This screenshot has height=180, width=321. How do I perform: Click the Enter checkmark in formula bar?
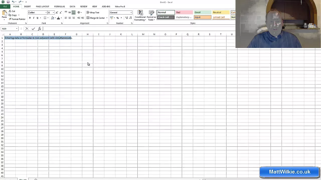click(x=33, y=29)
